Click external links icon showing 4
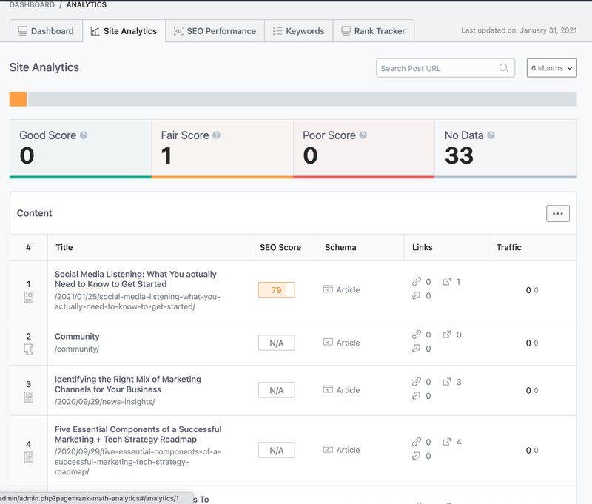The image size is (592, 504). click(x=447, y=442)
